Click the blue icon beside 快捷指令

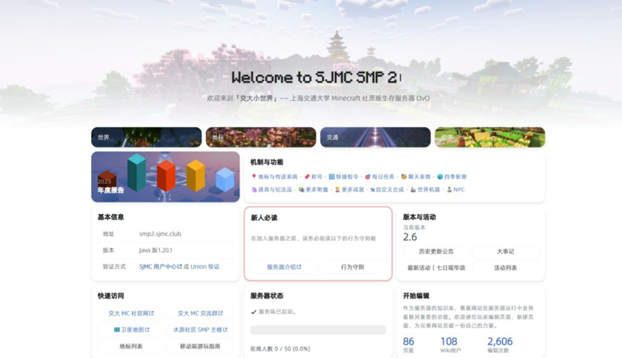click(x=332, y=176)
